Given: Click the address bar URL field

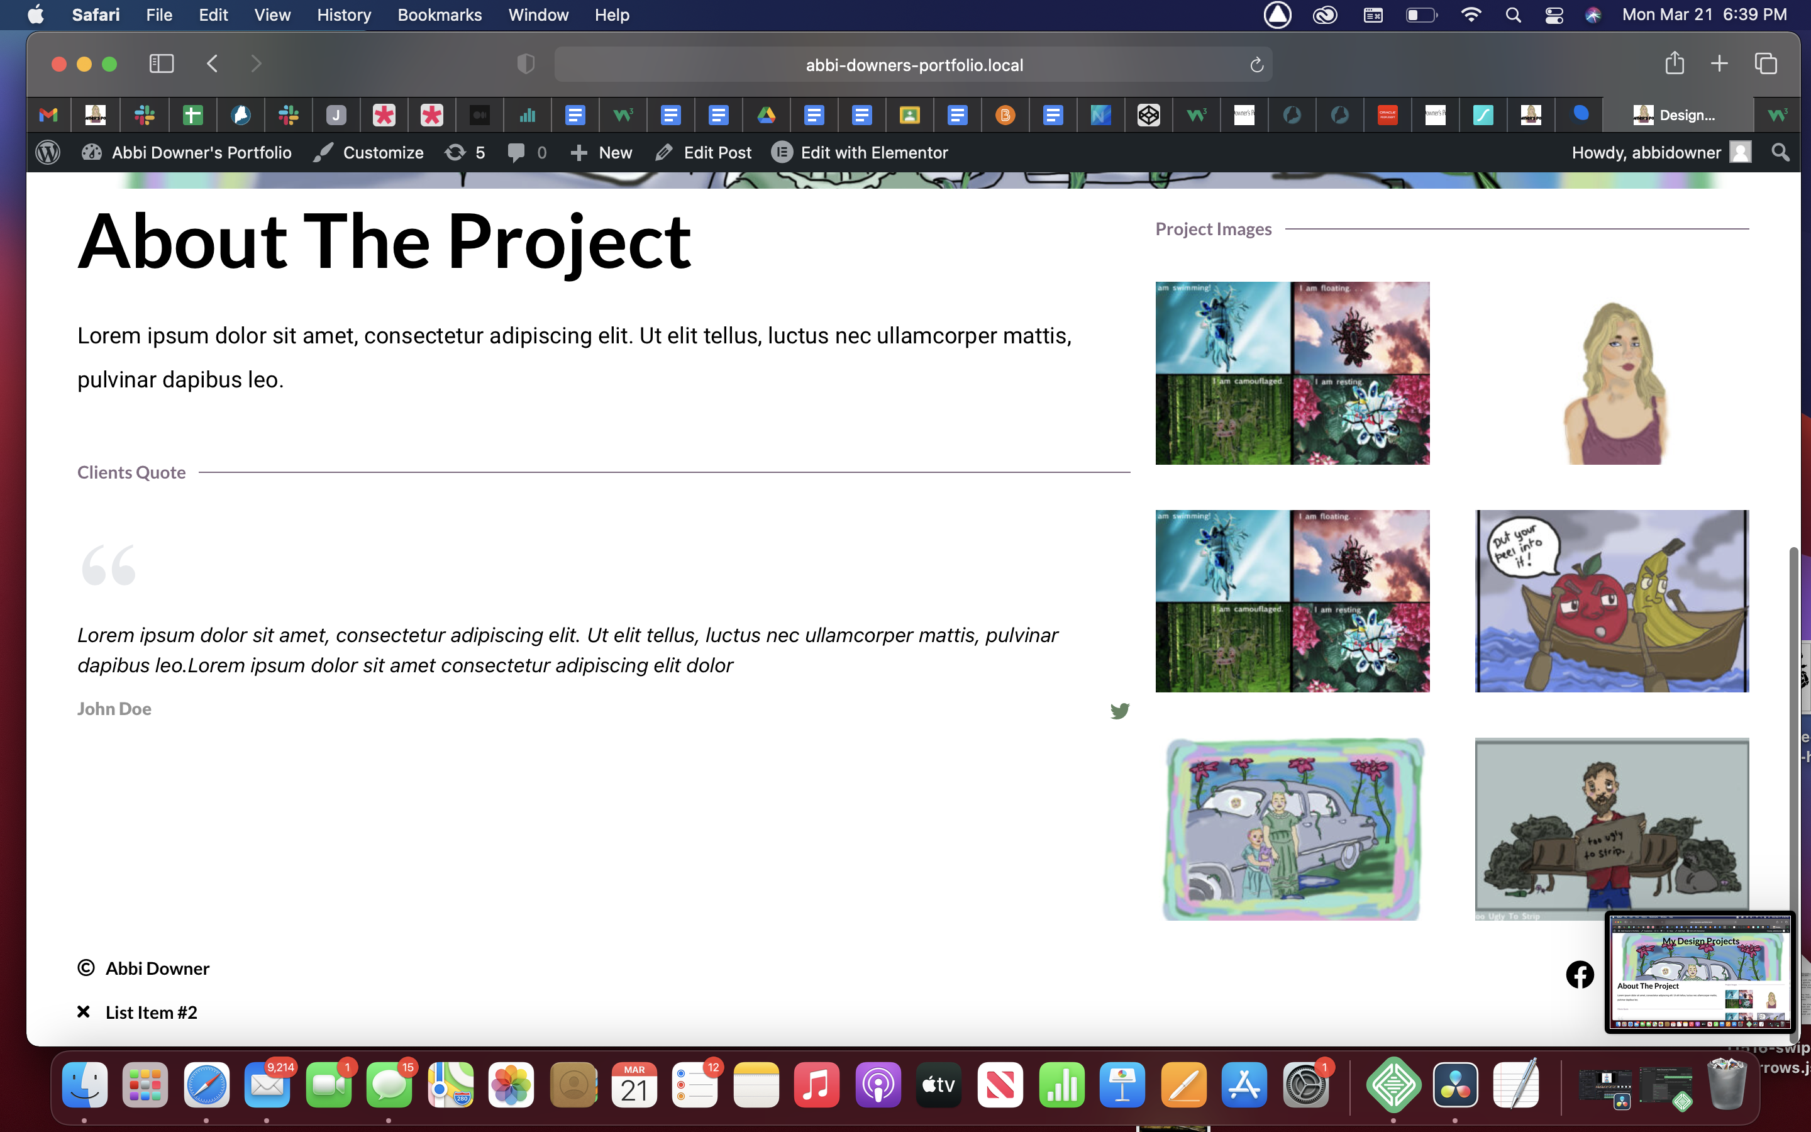Looking at the screenshot, I should tap(913, 65).
